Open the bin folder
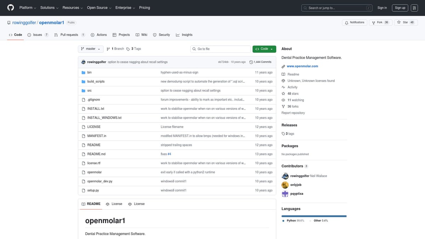Screen dimensions: 425x239 89,72
